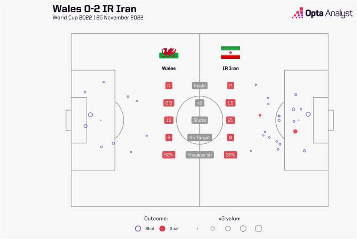Click the Shots stat label

coord(199,120)
